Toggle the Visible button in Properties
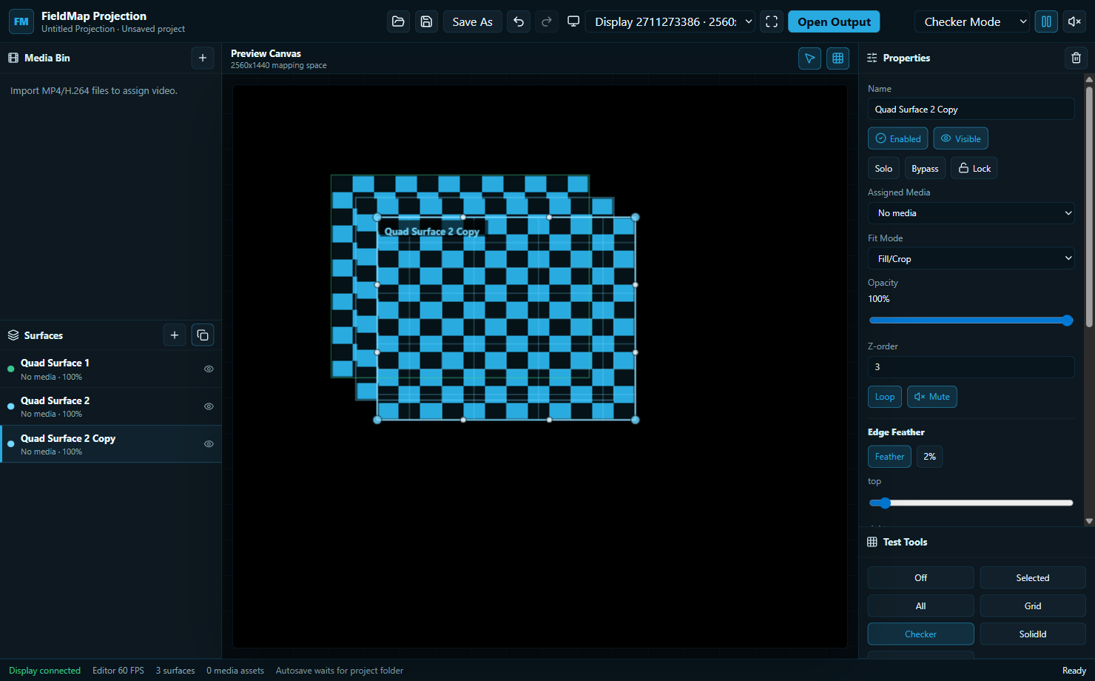This screenshot has width=1095, height=681. (960, 138)
